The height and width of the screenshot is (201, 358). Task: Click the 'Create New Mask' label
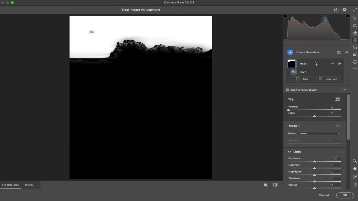[308, 52]
